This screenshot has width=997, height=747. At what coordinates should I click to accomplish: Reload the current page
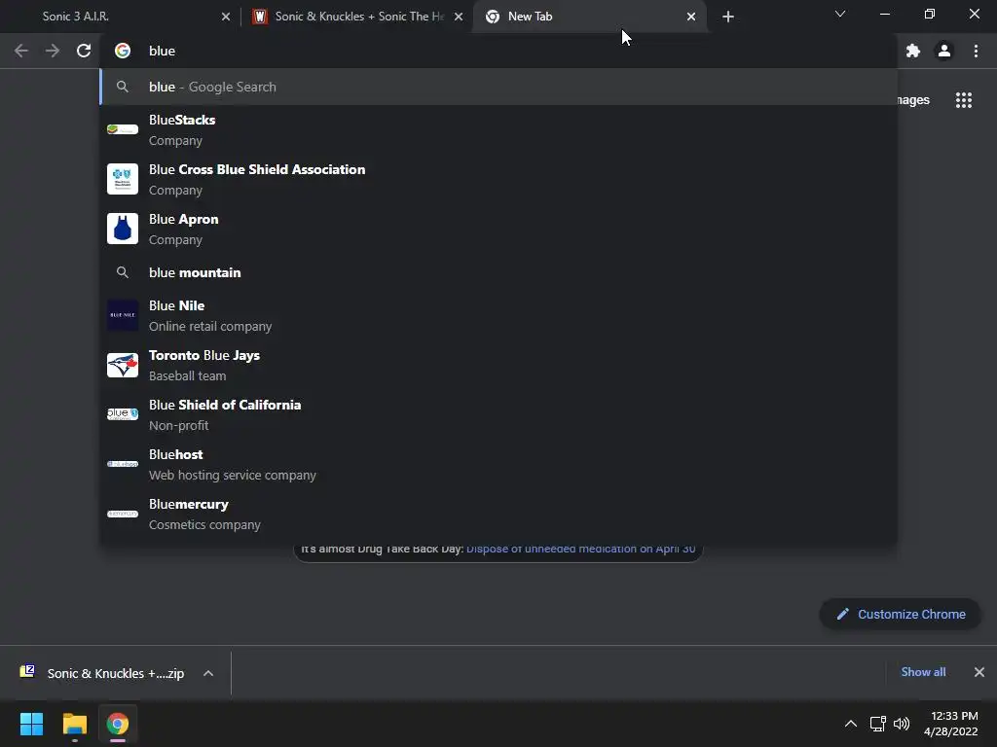click(84, 51)
